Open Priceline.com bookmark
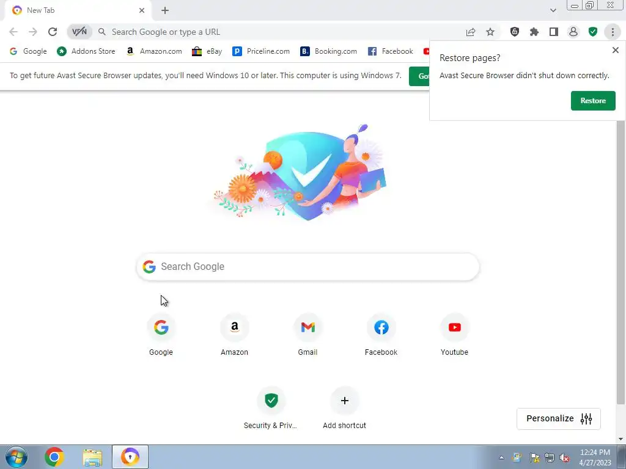Viewport: 626px width, 469px height. 262,51
